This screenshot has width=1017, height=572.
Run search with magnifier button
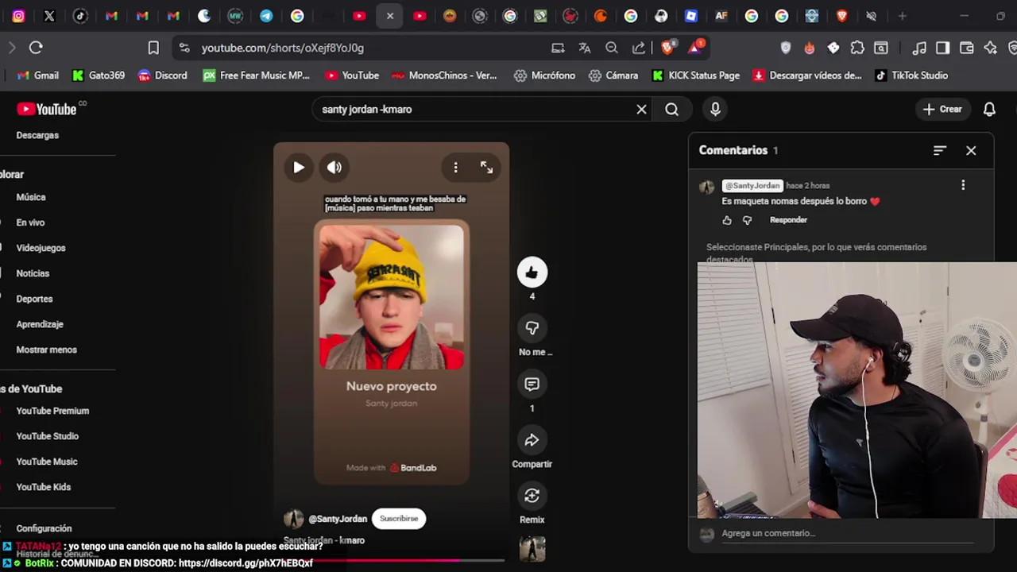(672, 109)
